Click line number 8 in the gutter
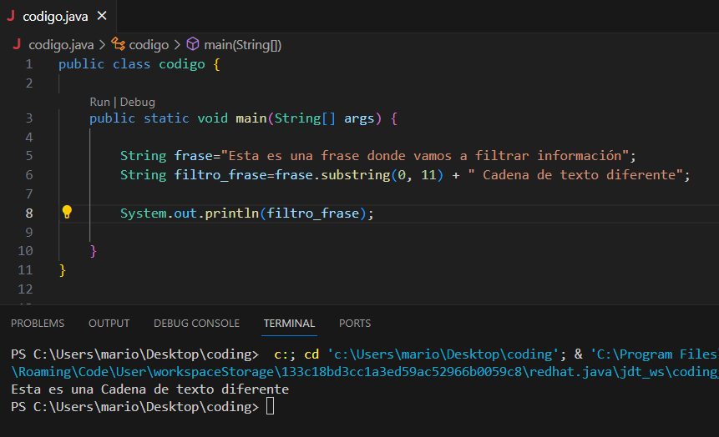Image resolution: width=719 pixels, height=437 pixels. tap(29, 213)
